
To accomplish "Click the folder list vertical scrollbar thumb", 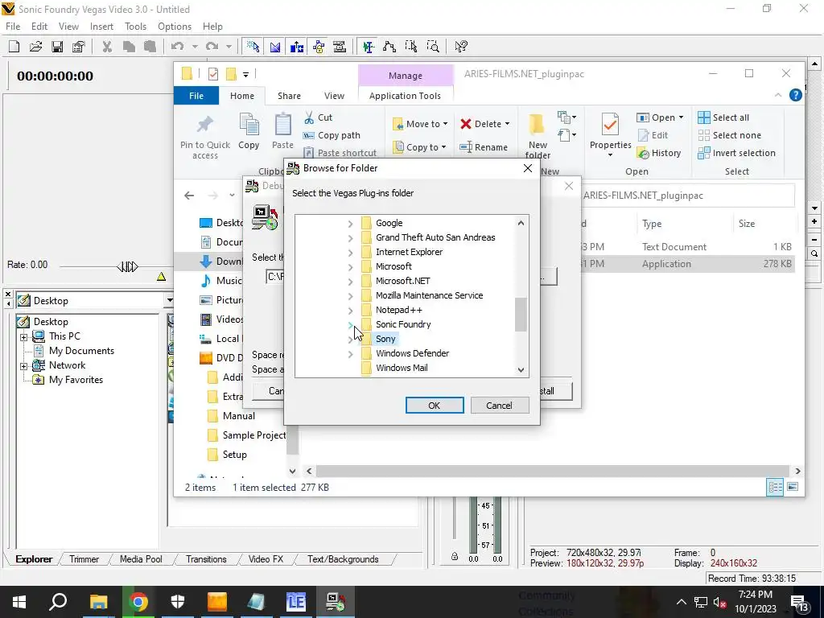I will [521, 315].
